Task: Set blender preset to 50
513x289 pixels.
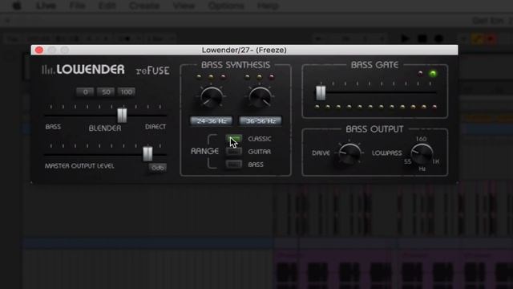Action: pyautogui.click(x=106, y=92)
